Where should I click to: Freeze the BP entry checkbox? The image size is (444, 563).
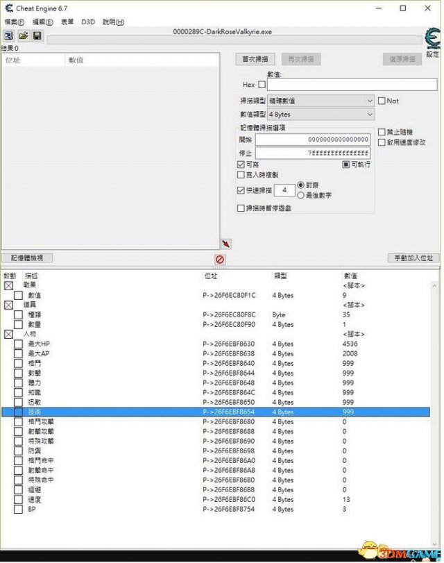(x=18, y=509)
